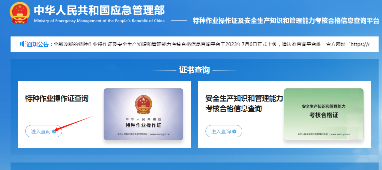Click the 证书查询 section heading
The height and width of the screenshot is (170, 382).
point(194,70)
